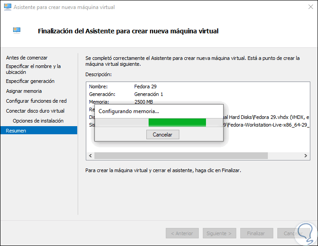Click the bottom Cancelar wizard button
This screenshot has width=318, height=246.
tap(294, 233)
